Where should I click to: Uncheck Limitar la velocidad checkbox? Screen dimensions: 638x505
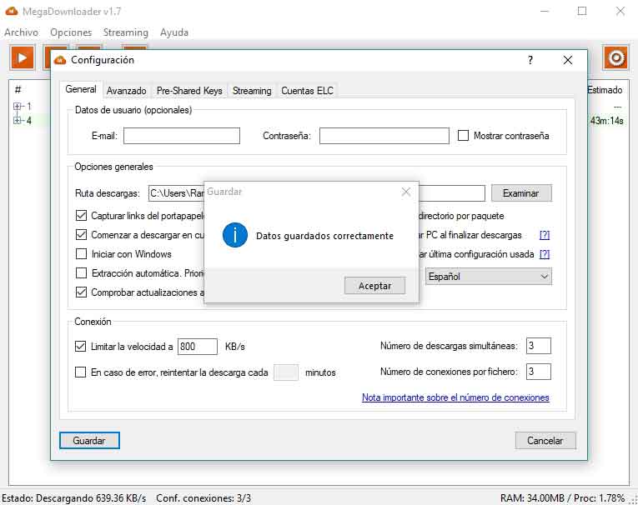(x=81, y=347)
